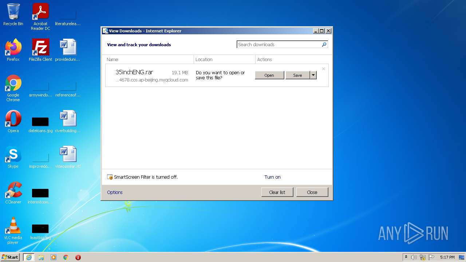Launch Acrobat Reader DC shortcut
The height and width of the screenshot is (262, 466).
(x=40, y=17)
